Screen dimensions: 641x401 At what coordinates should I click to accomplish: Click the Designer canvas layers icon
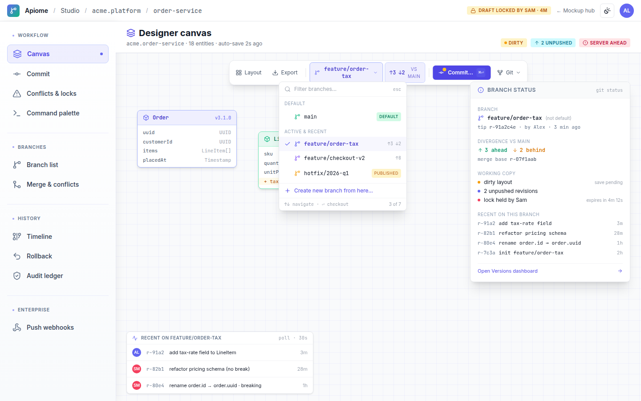[131, 33]
